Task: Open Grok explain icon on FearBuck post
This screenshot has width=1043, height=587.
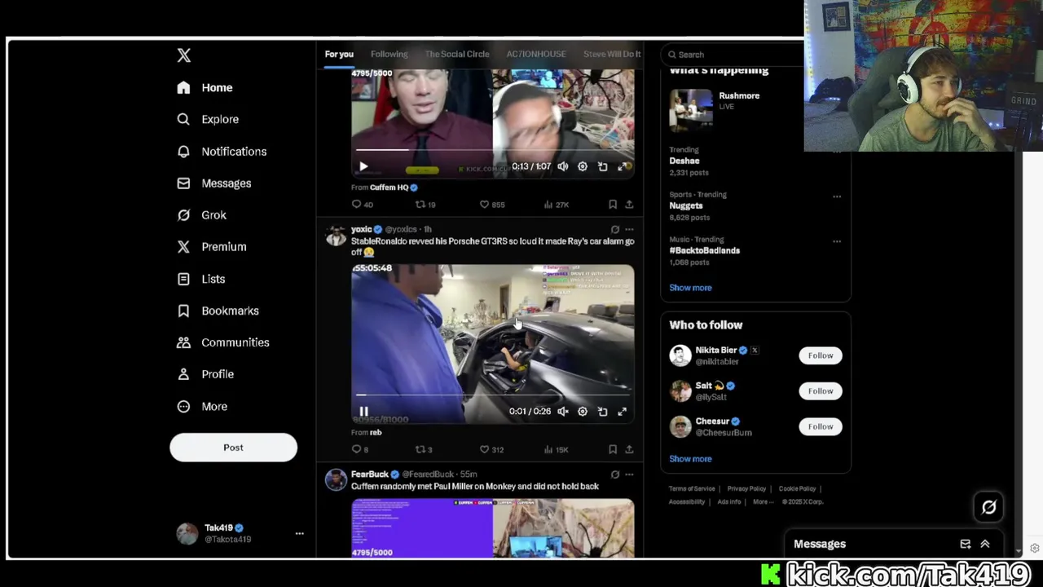Action: tap(615, 474)
